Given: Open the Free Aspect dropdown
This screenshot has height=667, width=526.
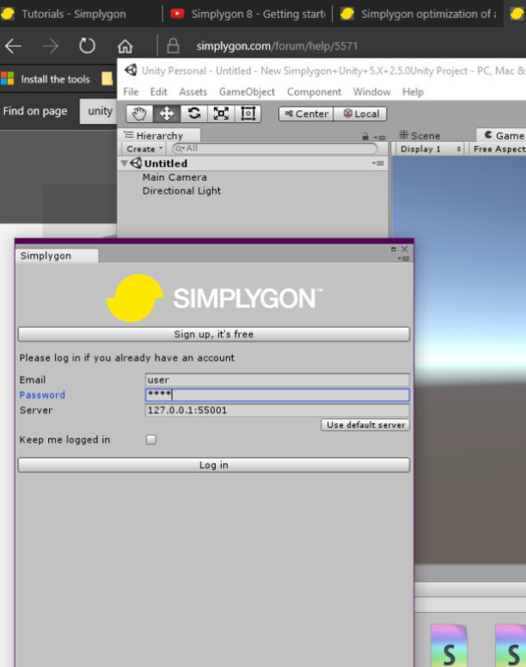Looking at the screenshot, I should tap(498, 149).
